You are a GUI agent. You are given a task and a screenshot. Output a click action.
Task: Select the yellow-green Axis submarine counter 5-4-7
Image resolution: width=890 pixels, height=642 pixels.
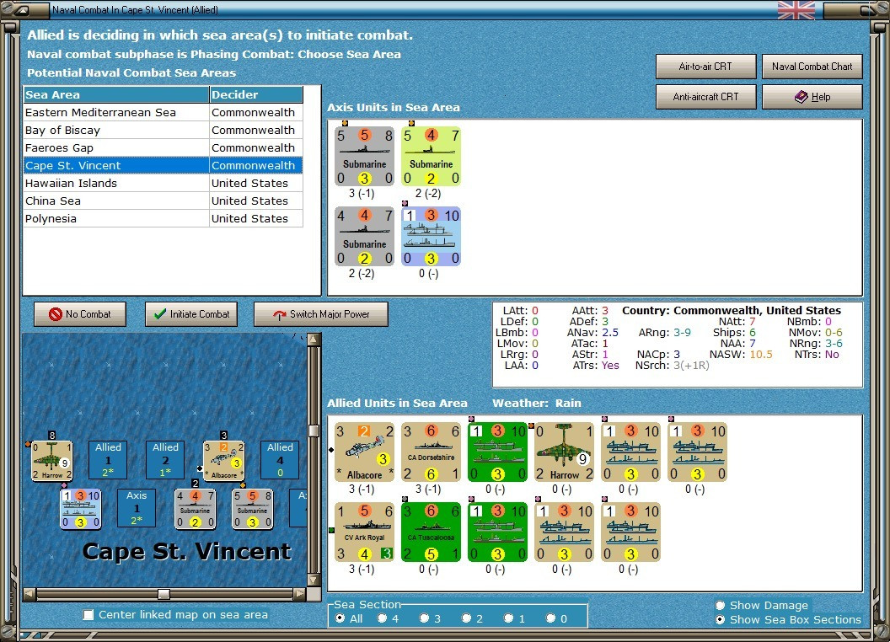(x=431, y=157)
